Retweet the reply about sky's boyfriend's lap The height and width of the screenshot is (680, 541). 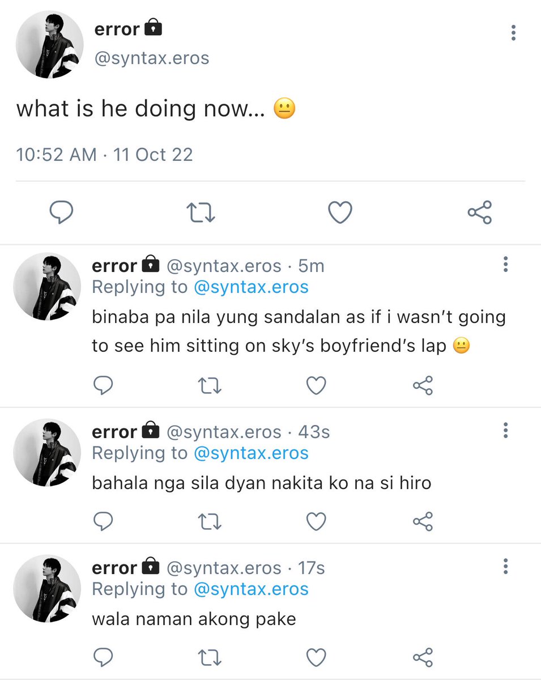click(x=210, y=385)
